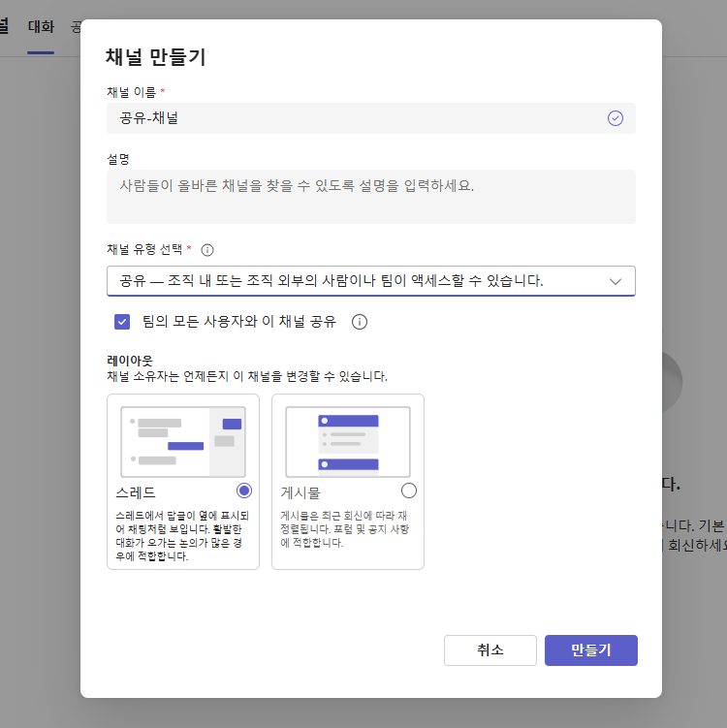Click the channel type dropdown chevron
The height and width of the screenshot is (728, 727).
tap(616, 281)
